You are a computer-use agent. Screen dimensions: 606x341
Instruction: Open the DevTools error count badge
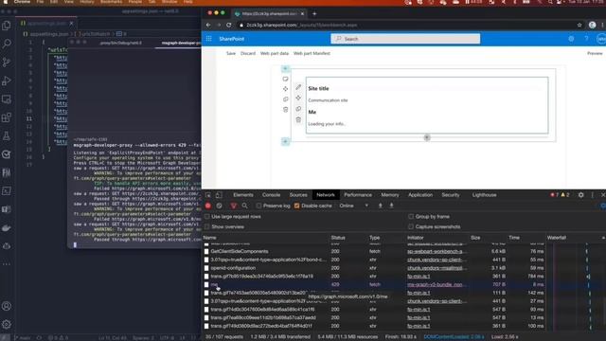pos(555,195)
